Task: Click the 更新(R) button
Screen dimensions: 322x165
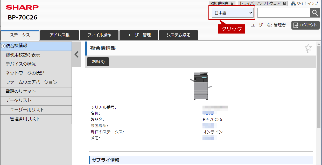Action: [98, 62]
